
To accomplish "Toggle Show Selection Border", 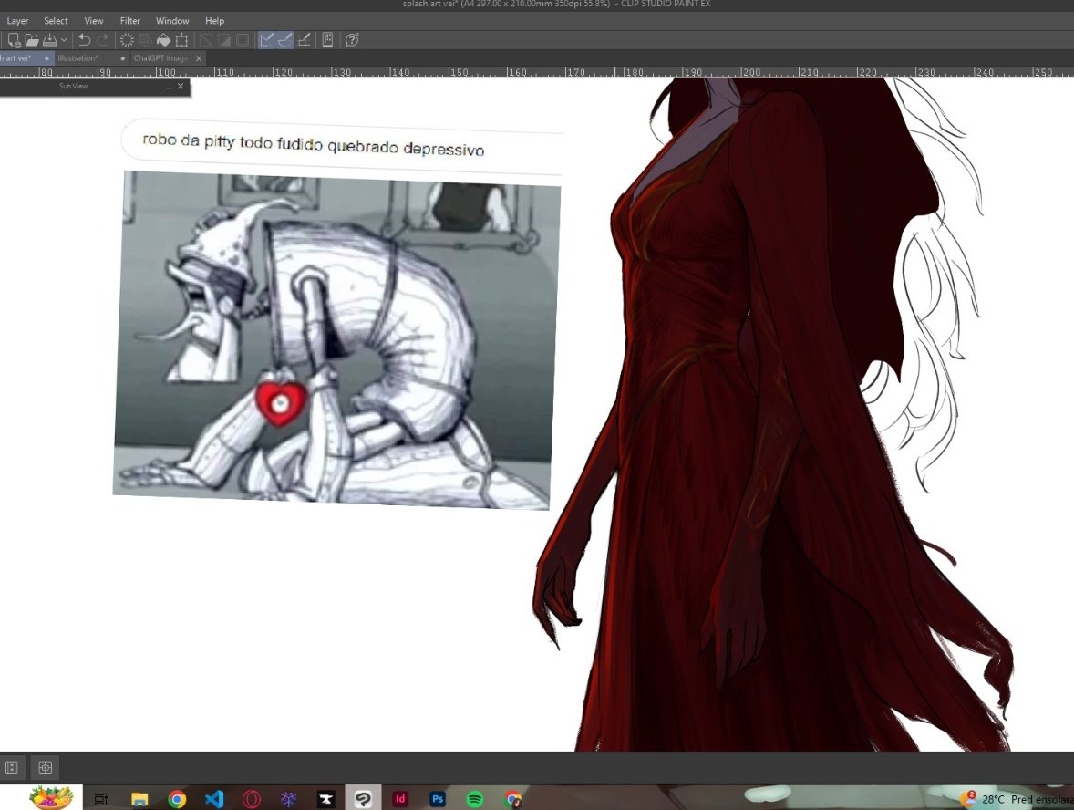I will (x=243, y=40).
